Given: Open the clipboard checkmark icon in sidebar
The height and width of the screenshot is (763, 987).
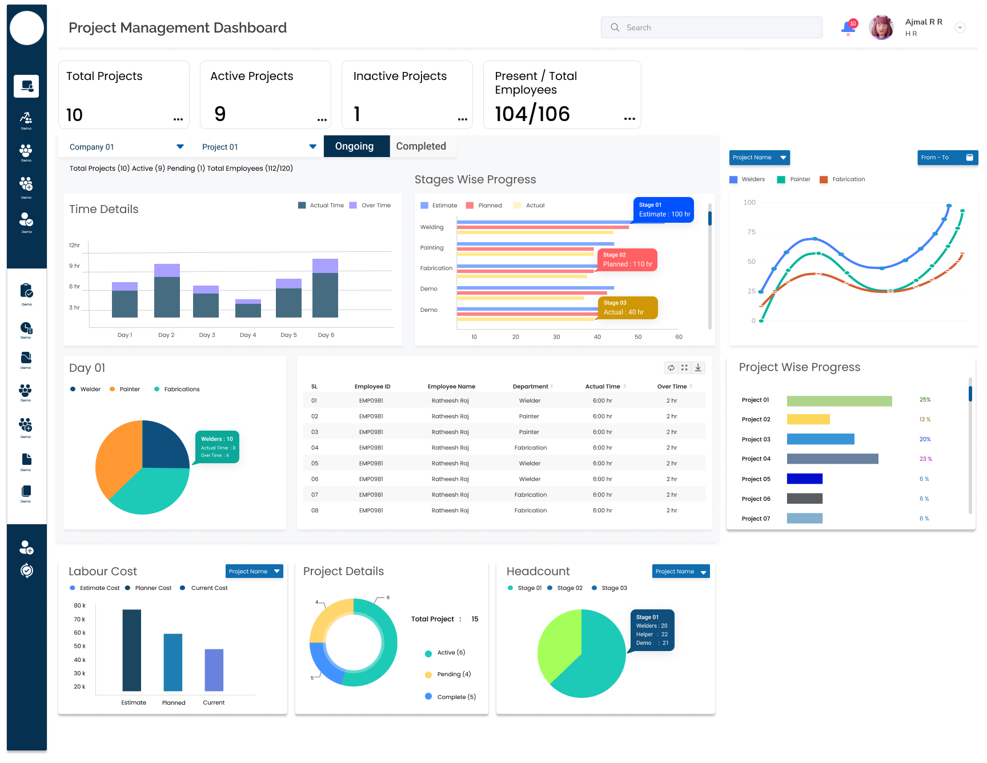Looking at the screenshot, I should click(x=26, y=291).
